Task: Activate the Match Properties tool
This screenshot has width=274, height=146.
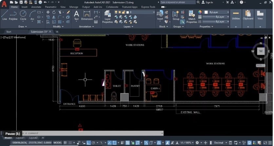Action: point(192,17)
